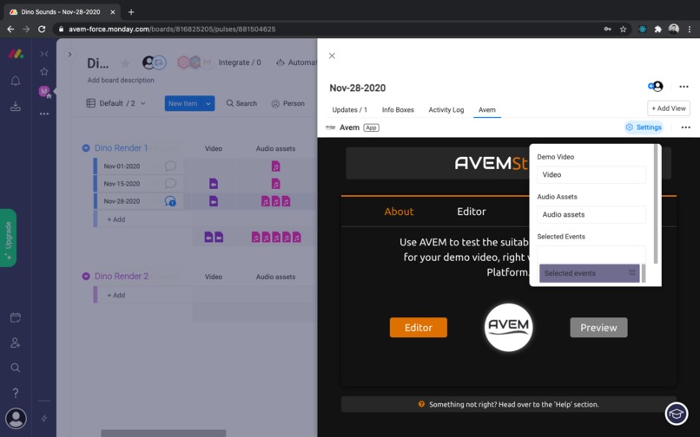Open browser extensions puzzle icon
Image resolution: width=700 pixels, height=437 pixels.
[x=657, y=29]
